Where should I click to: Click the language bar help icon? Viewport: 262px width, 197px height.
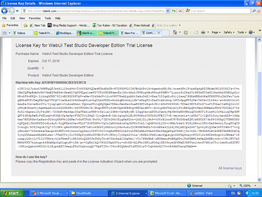point(239,193)
